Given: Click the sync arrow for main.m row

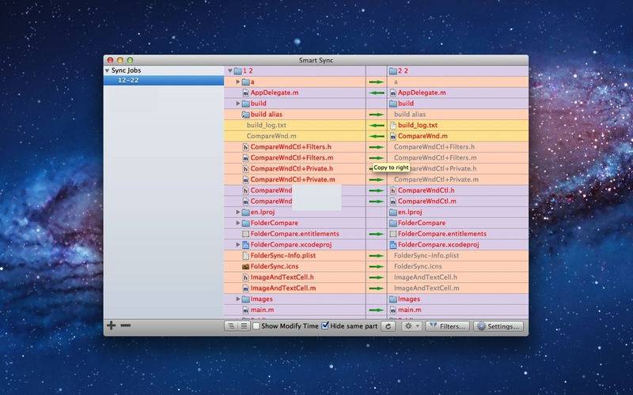Looking at the screenshot, I should 376,310.
